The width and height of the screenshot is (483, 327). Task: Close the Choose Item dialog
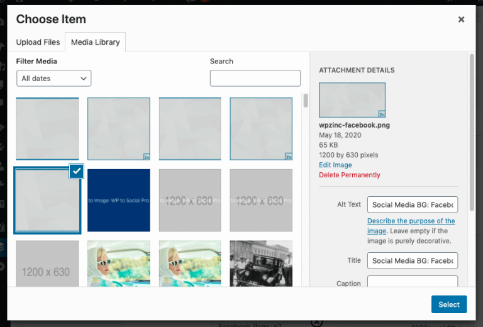461,19
